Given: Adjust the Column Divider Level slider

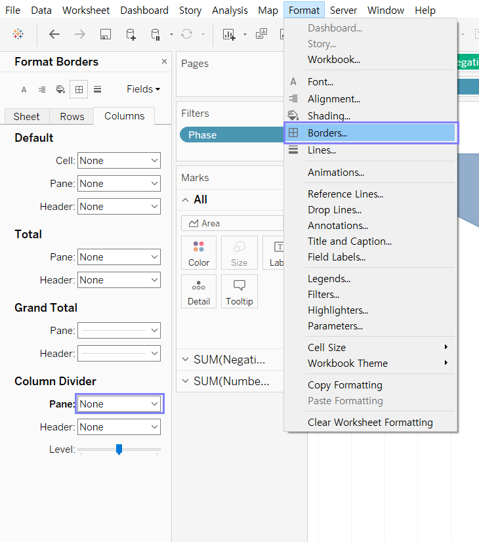Looking at the screenshot, I should coord(119,449).
